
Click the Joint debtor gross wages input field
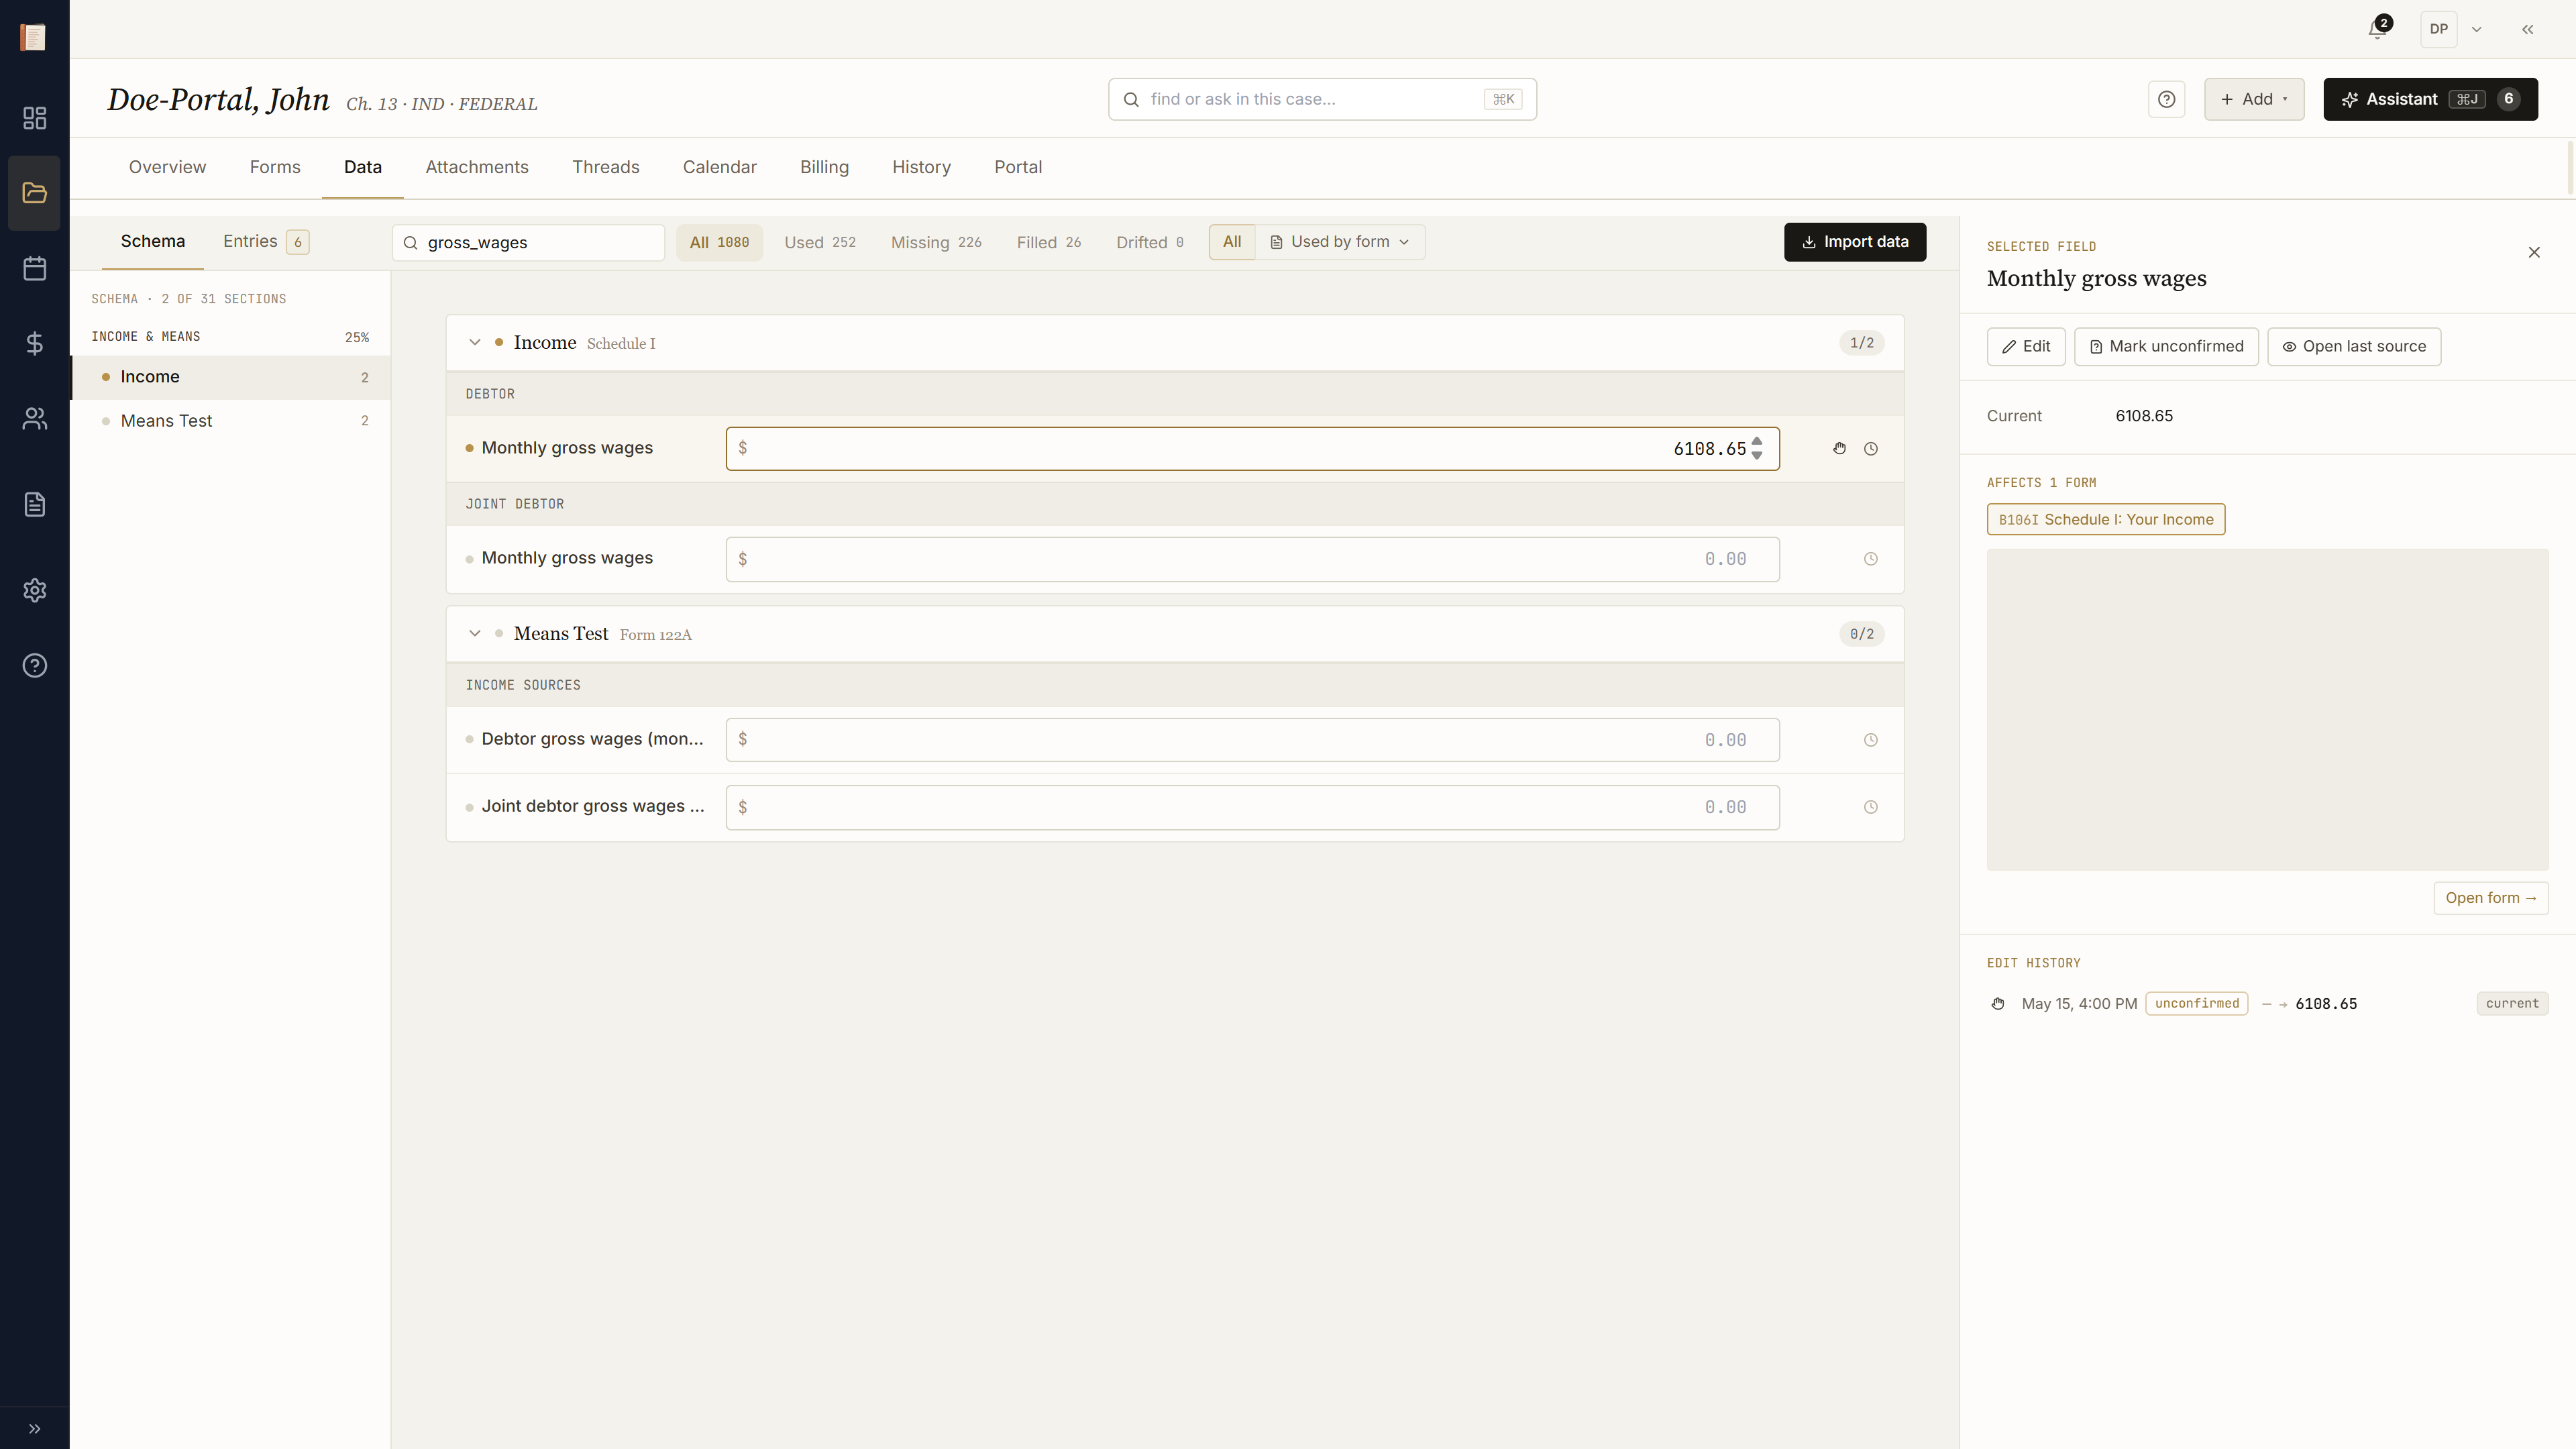(1252, 807)
